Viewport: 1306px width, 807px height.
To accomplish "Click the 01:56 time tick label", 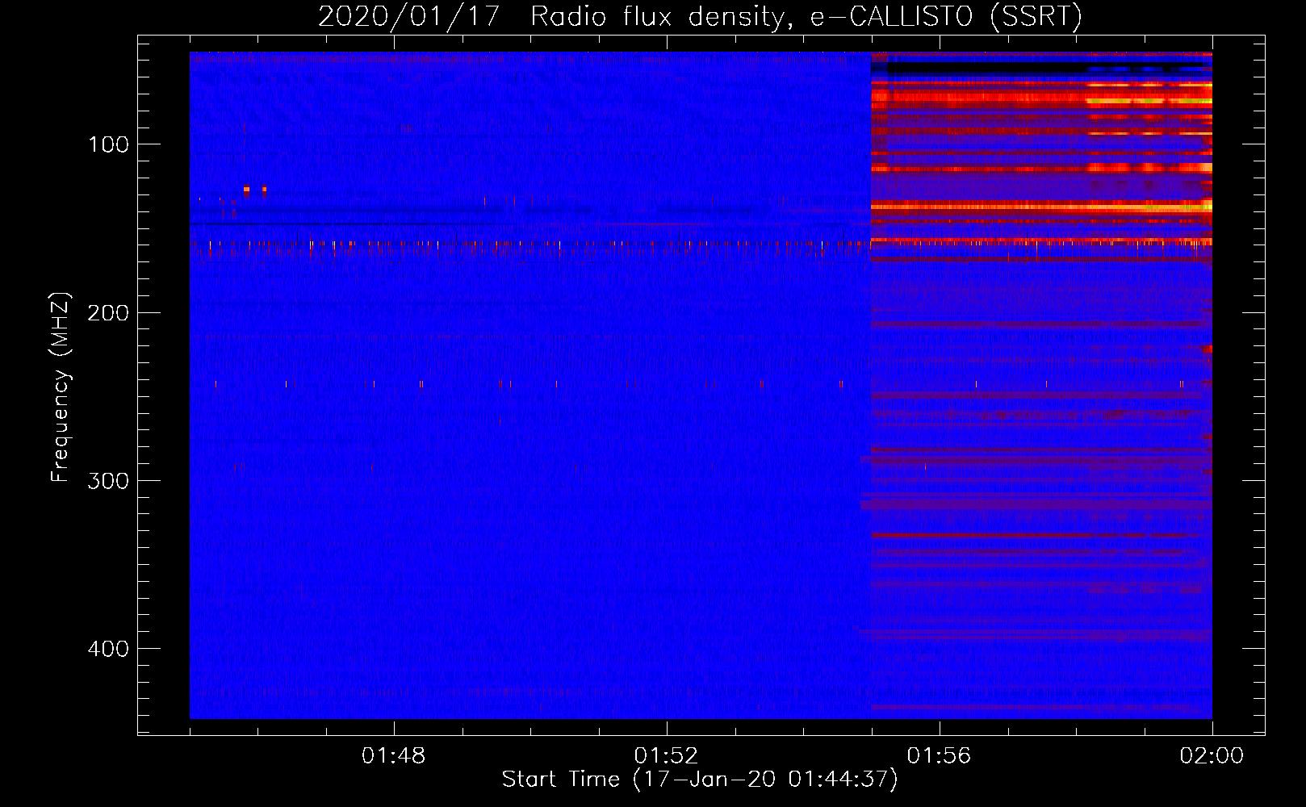I will (x=939, y=756).
